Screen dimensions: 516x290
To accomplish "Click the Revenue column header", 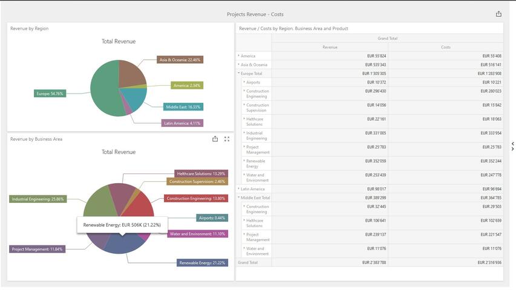I will click(x=330, y=47).
